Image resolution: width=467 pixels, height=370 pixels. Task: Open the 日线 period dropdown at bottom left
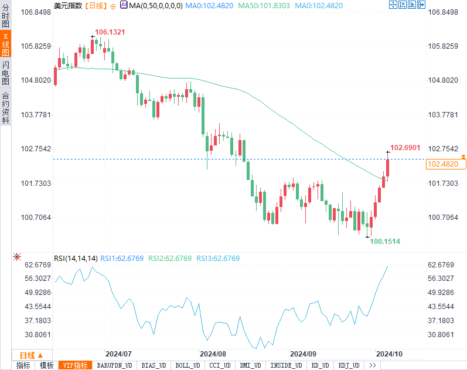coord(32,355)
